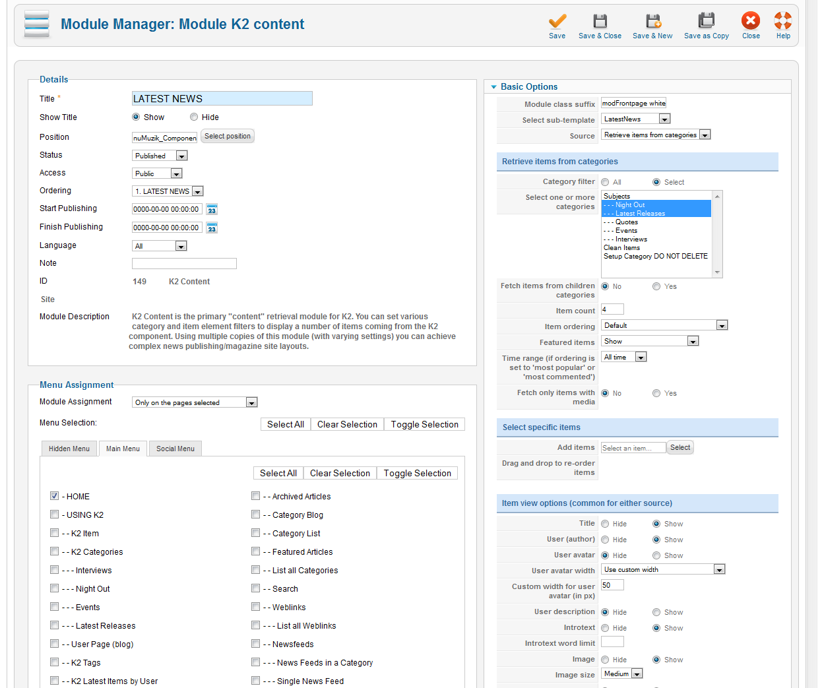Click the Select position button
824x688 pixels.
[228, 136]
